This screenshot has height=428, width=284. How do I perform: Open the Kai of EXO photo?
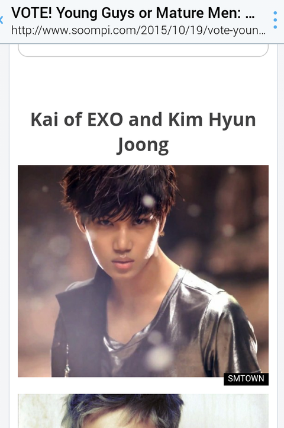point(143,271)
